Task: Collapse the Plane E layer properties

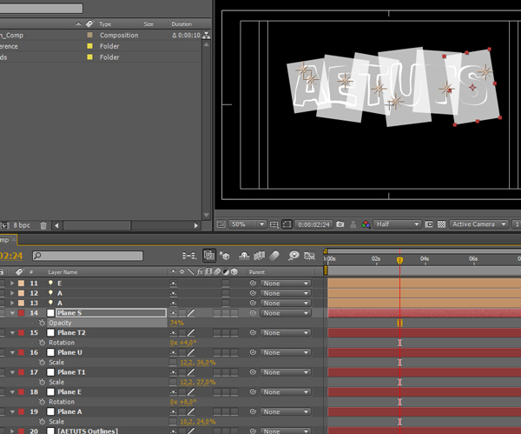Action: [12, 392]
